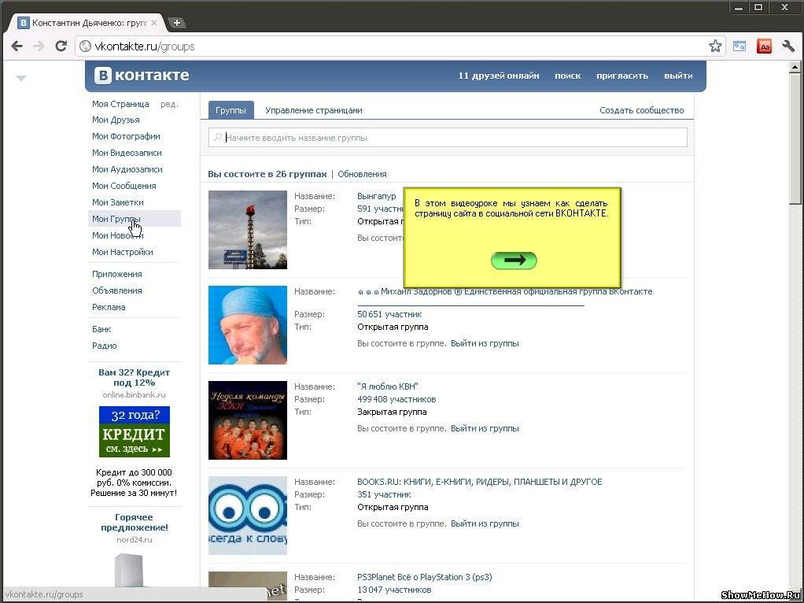Viewport: 804px width, 603px height.
Task: Open Мои Видеозаписи
Action: tap(127, 153)
